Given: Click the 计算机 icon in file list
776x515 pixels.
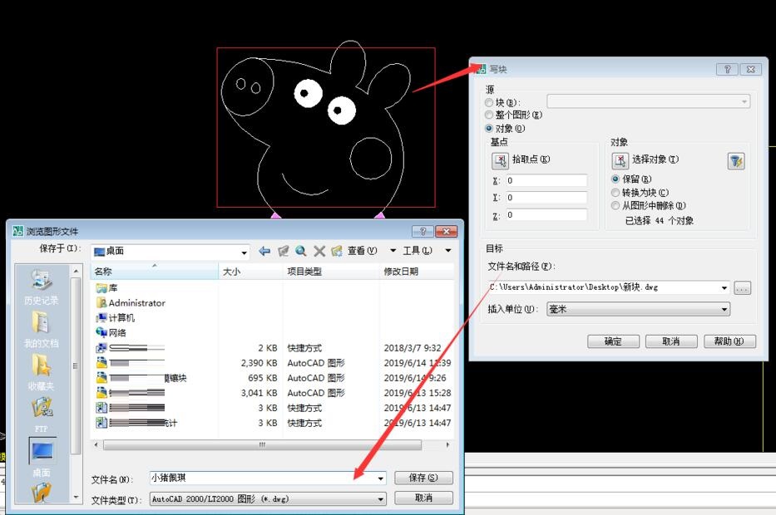Looking at the screenshot, I should 101,318.
